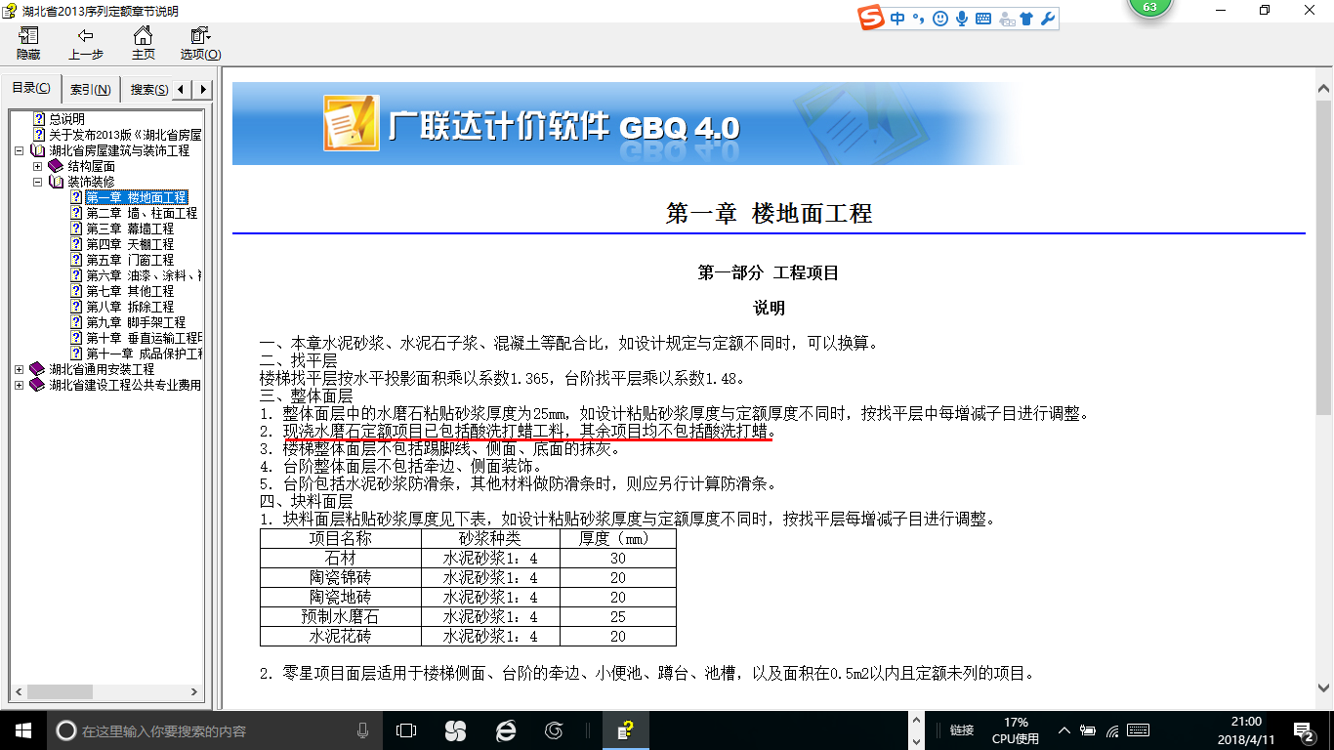Screen dimensions: 1334x750
Task: Go back with 上一步 button
Action: 86,44
